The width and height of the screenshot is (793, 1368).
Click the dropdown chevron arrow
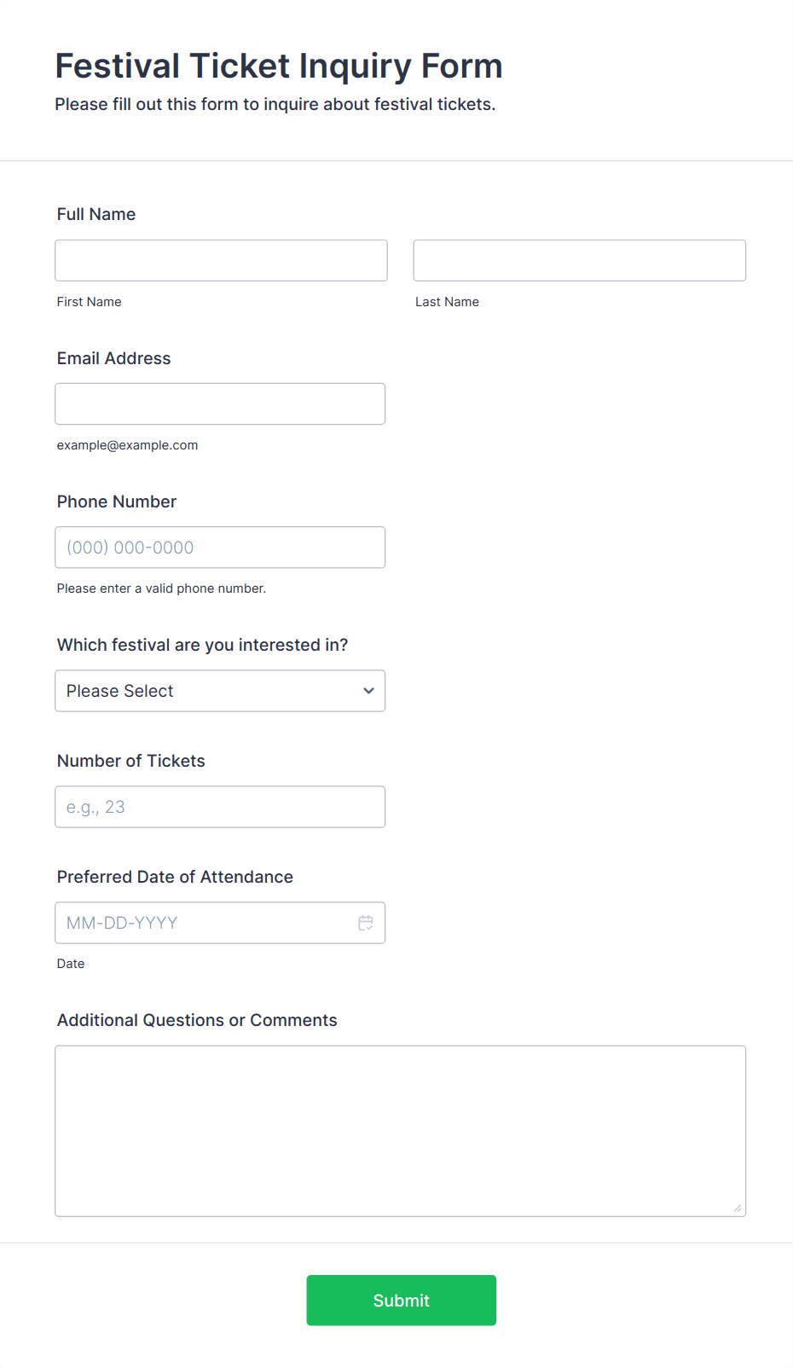[x=368, y=691]
